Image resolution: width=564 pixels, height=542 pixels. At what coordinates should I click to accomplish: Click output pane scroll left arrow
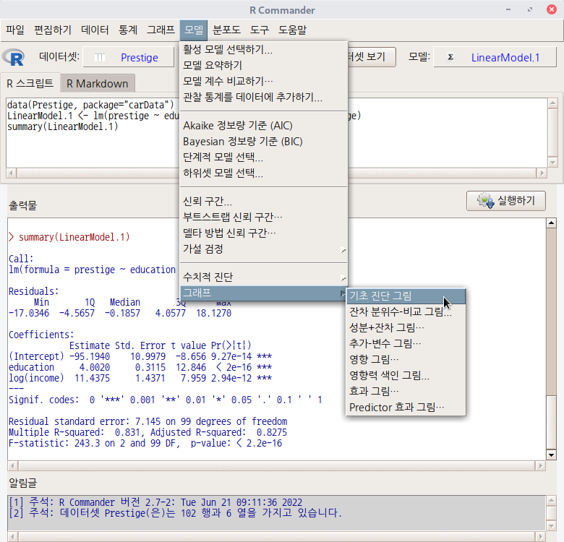point(12,466)
